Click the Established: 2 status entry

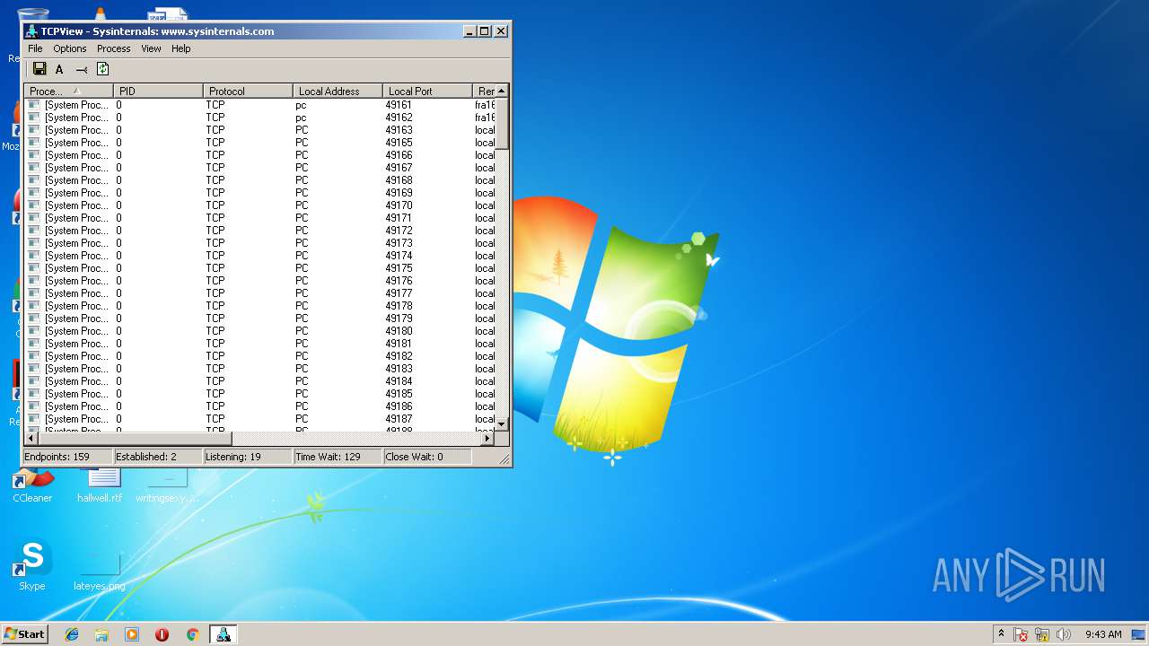coord(158,457)
